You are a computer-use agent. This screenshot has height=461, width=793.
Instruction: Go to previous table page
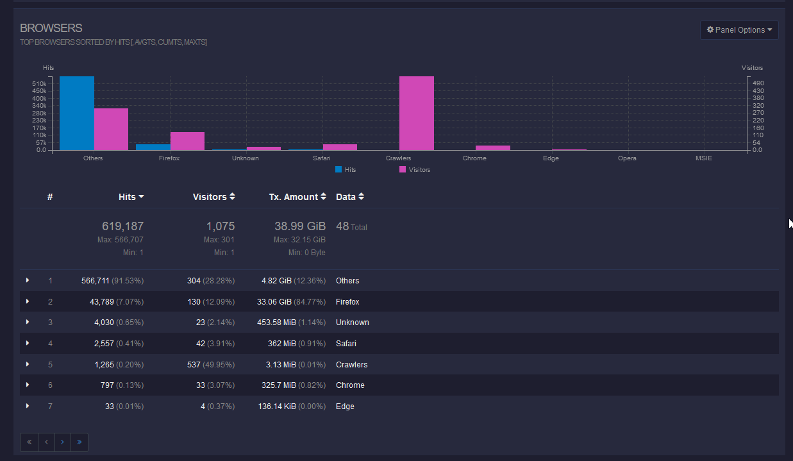[46, 442]
